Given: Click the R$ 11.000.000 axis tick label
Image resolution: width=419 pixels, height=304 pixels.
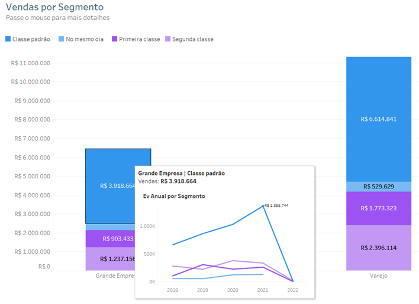Looking at the screenshot, I should pos(30,63).
